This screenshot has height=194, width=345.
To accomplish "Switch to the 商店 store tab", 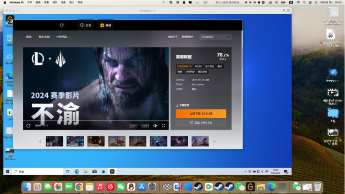I will coord(106,25).
